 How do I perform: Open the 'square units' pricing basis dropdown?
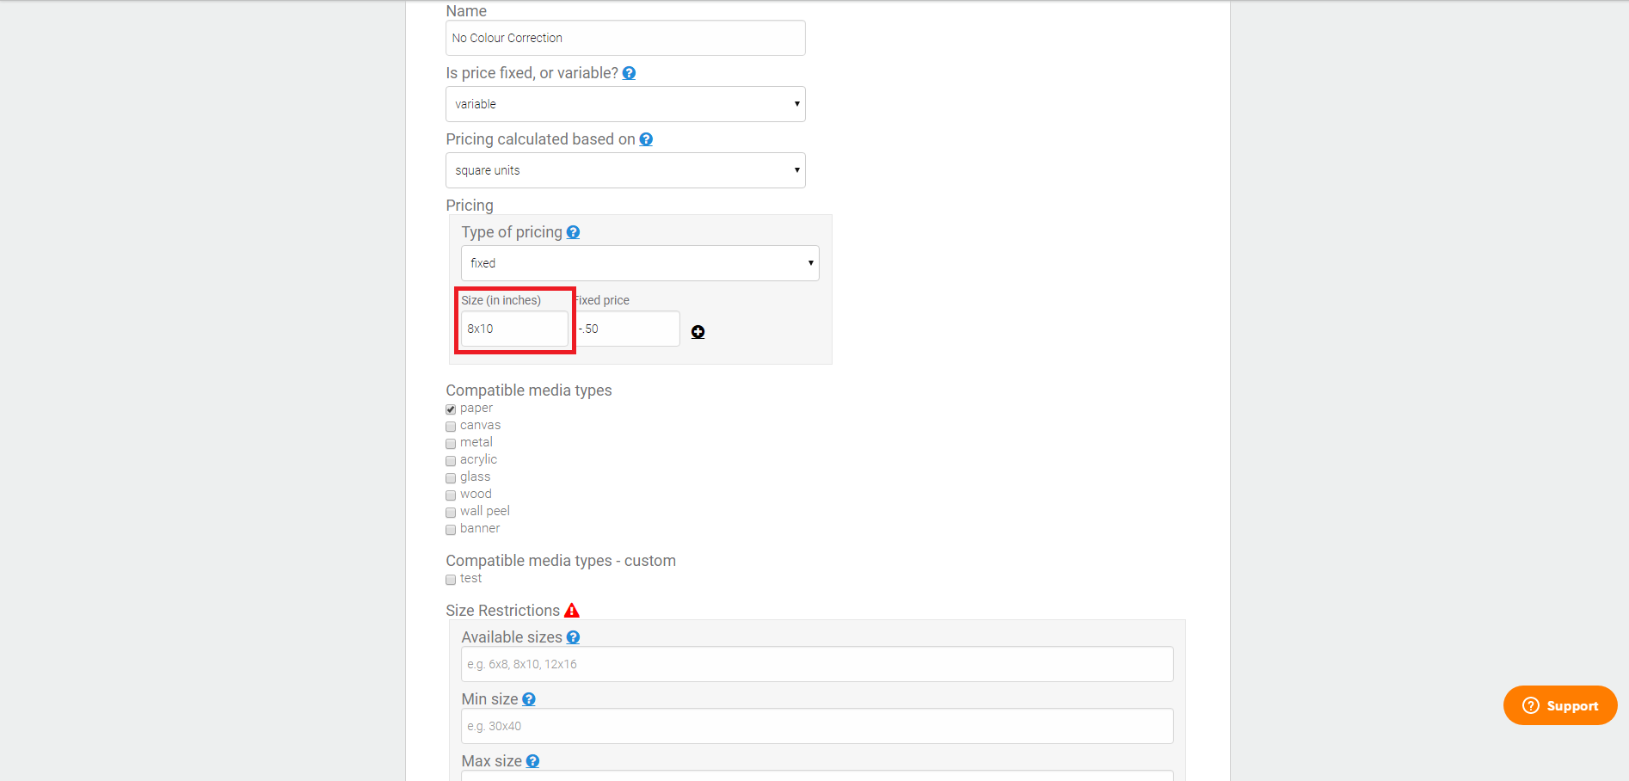[x=625, y=170]
